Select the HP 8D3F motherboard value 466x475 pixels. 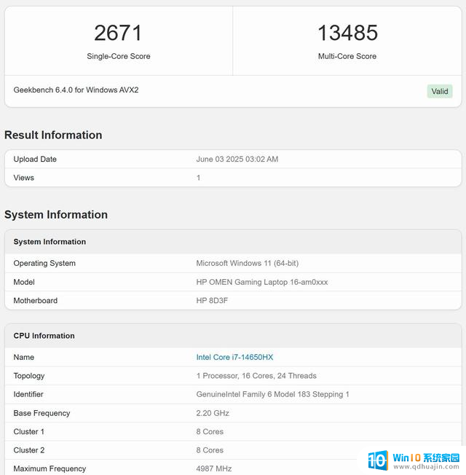pos(212,300)
